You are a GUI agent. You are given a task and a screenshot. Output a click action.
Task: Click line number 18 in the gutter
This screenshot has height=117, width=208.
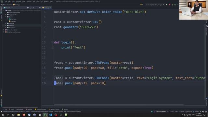[x=44, y=83]
